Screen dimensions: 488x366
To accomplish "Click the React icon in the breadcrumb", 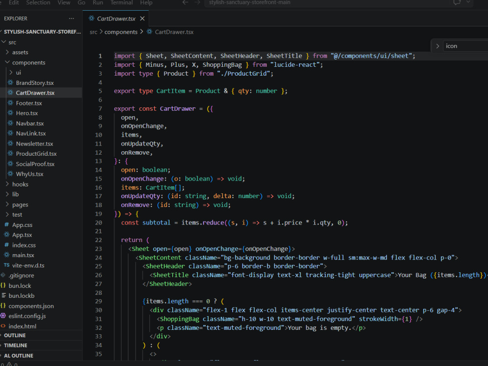I will point(149,31).
